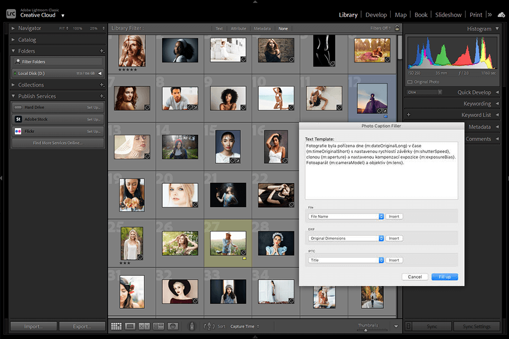Collapse the Folders panel
Screen dimensions: 509x339
[x=13, y=51]
